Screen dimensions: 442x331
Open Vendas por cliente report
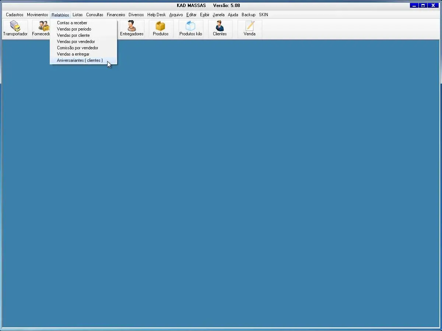(x=73, y=35)
